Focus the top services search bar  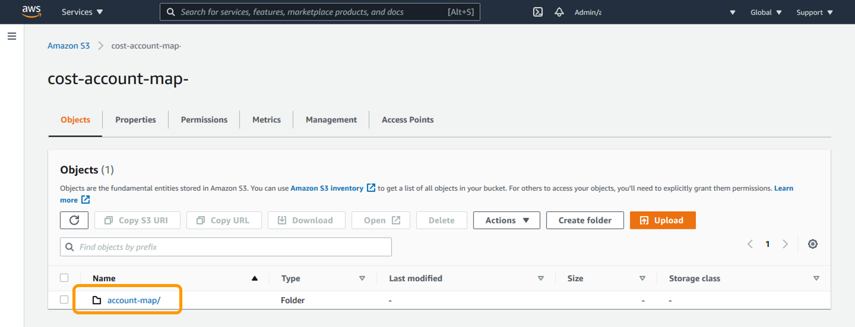[320, 12]
